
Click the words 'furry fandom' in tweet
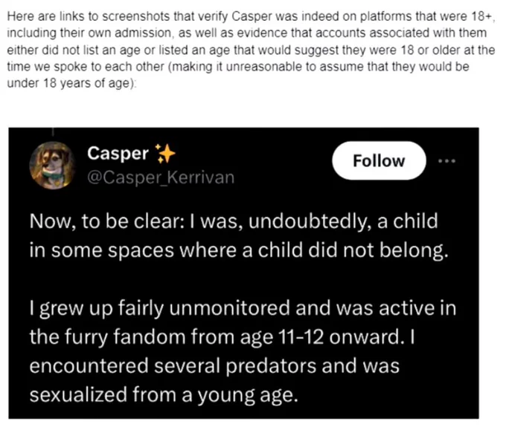pyautogui.click(x=125, y=337)
